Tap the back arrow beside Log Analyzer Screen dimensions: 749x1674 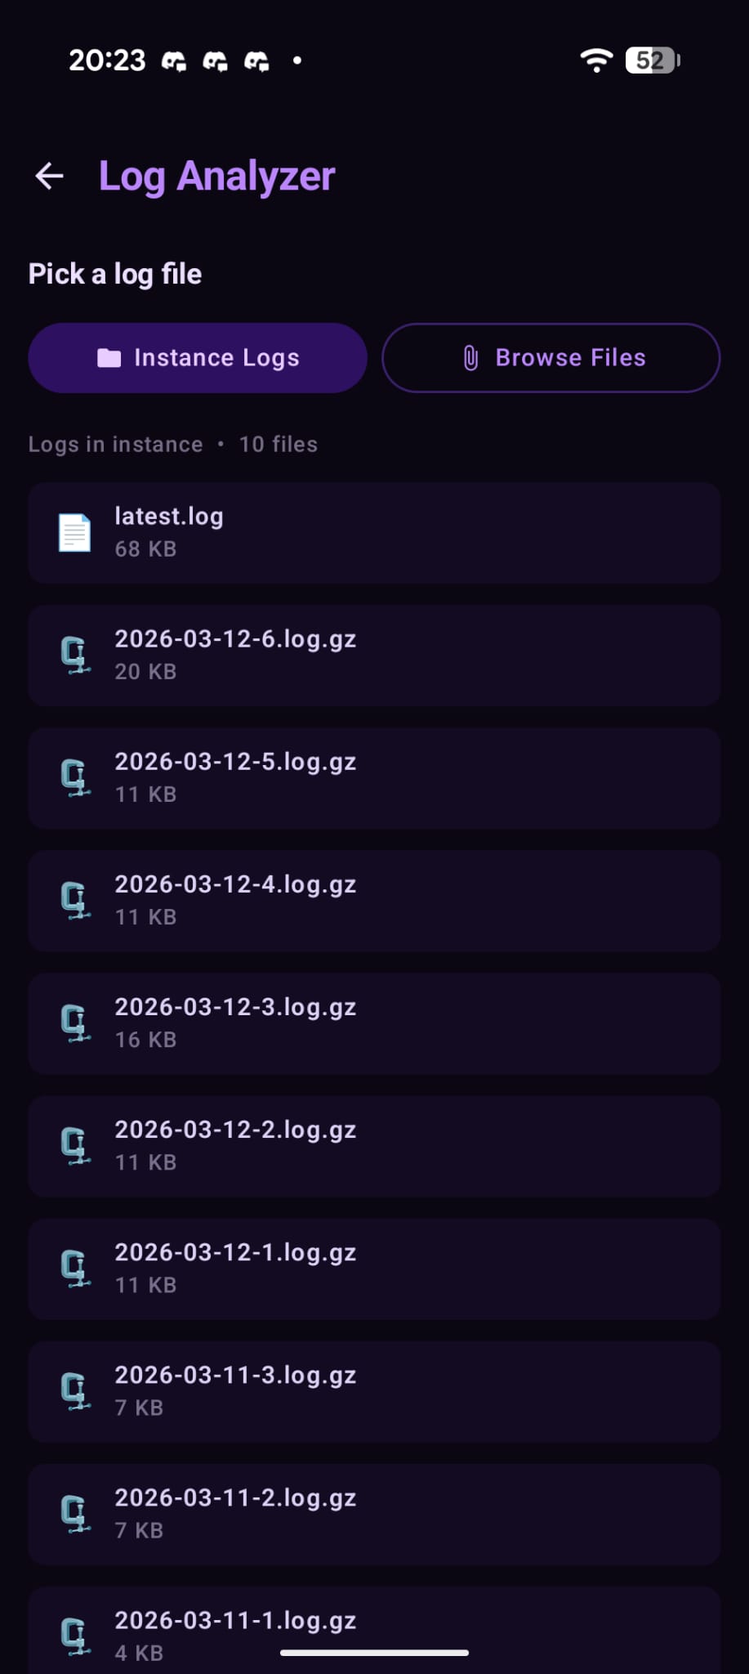[48, 175]
